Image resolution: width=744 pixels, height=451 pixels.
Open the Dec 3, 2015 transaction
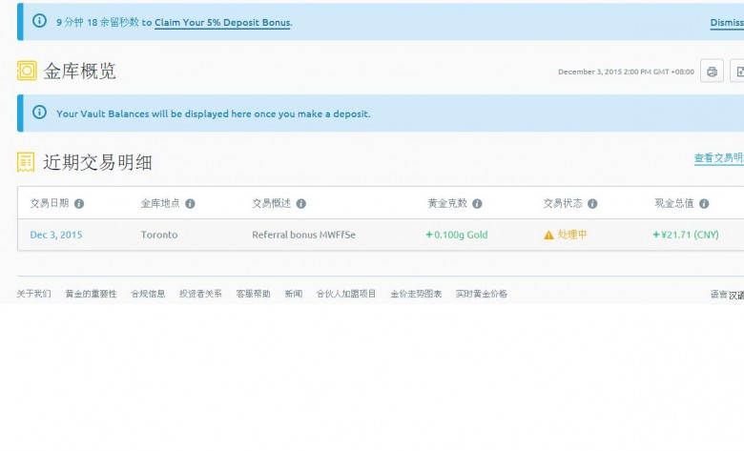tap(56, 235)
